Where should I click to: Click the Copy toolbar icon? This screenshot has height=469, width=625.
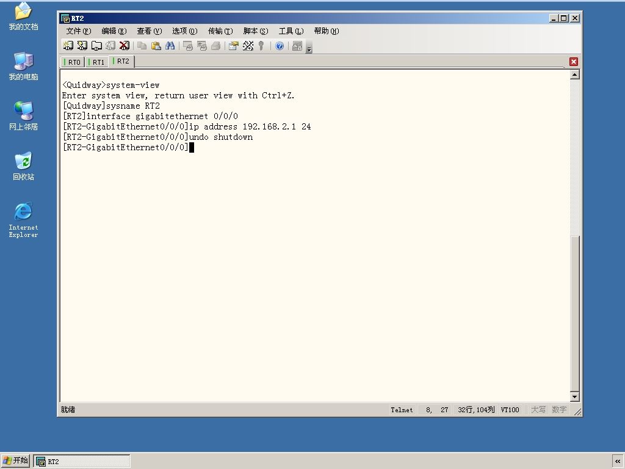coord(142,46)
